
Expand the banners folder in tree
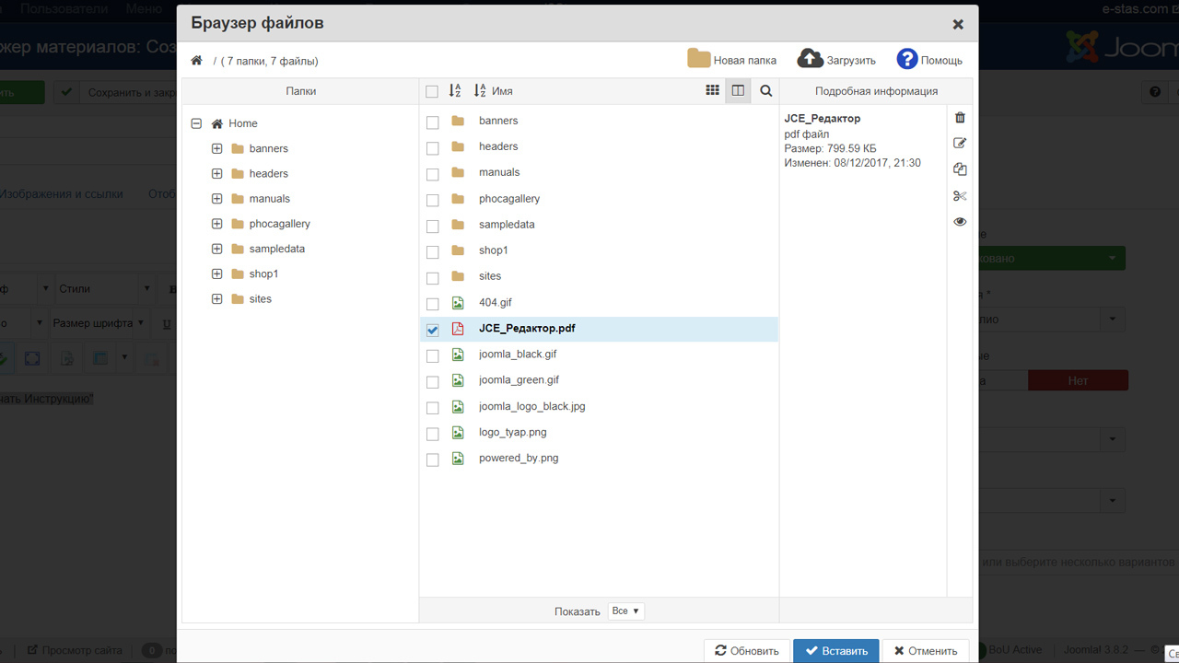[x=216, y=148]
